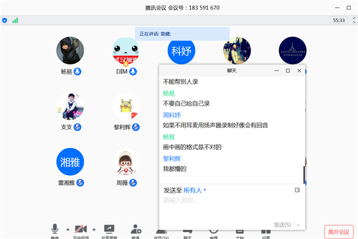
Task: Click 周薇's muted microphone indicator
Action: tap(133, 183)
